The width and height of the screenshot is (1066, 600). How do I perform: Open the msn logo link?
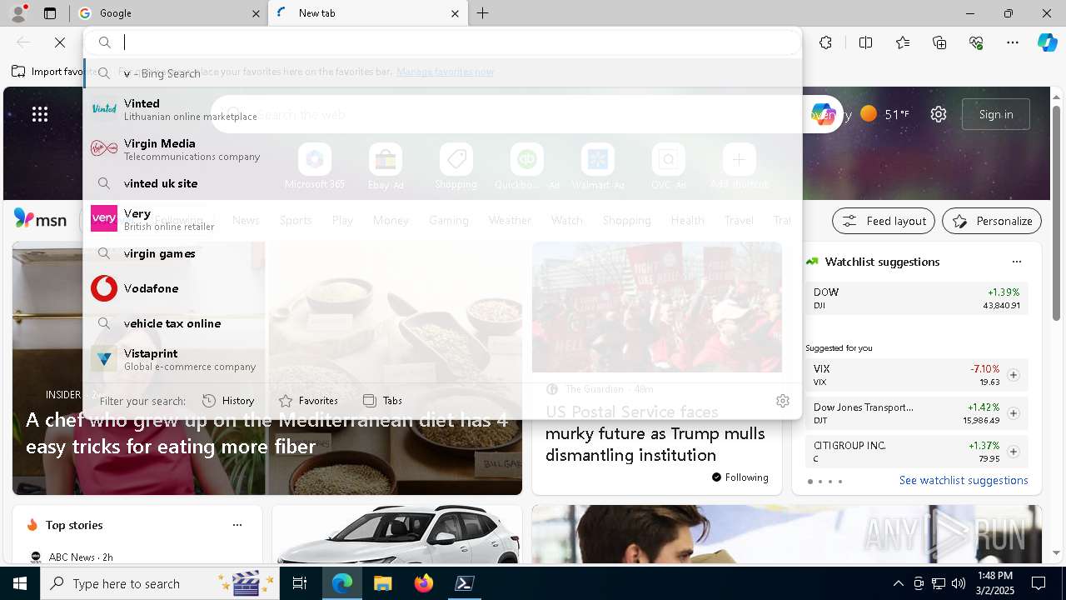point(40,219)
